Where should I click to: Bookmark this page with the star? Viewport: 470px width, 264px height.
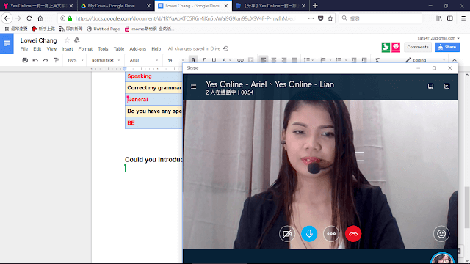tap(330, 18)
